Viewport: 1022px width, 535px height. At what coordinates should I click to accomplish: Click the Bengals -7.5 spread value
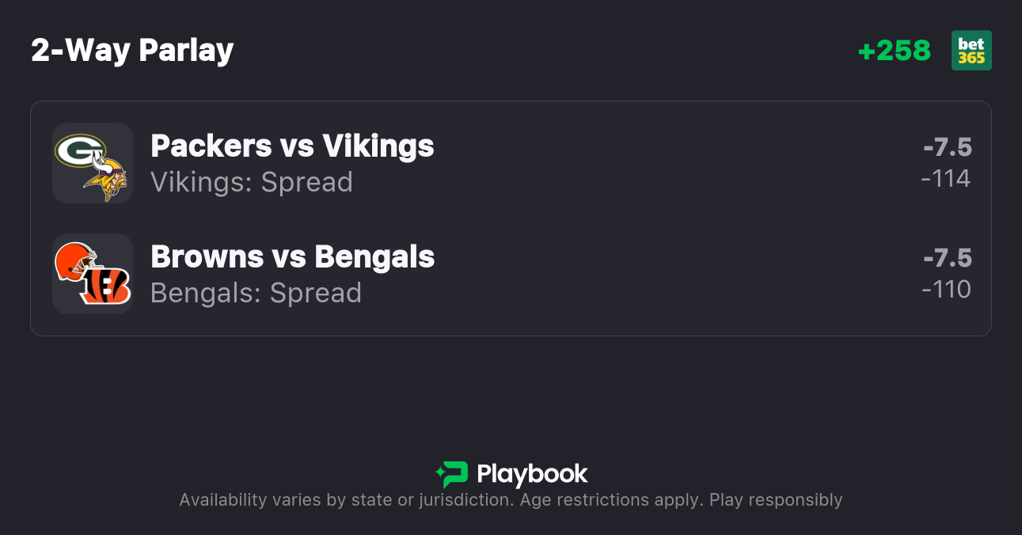click(947, 258)
